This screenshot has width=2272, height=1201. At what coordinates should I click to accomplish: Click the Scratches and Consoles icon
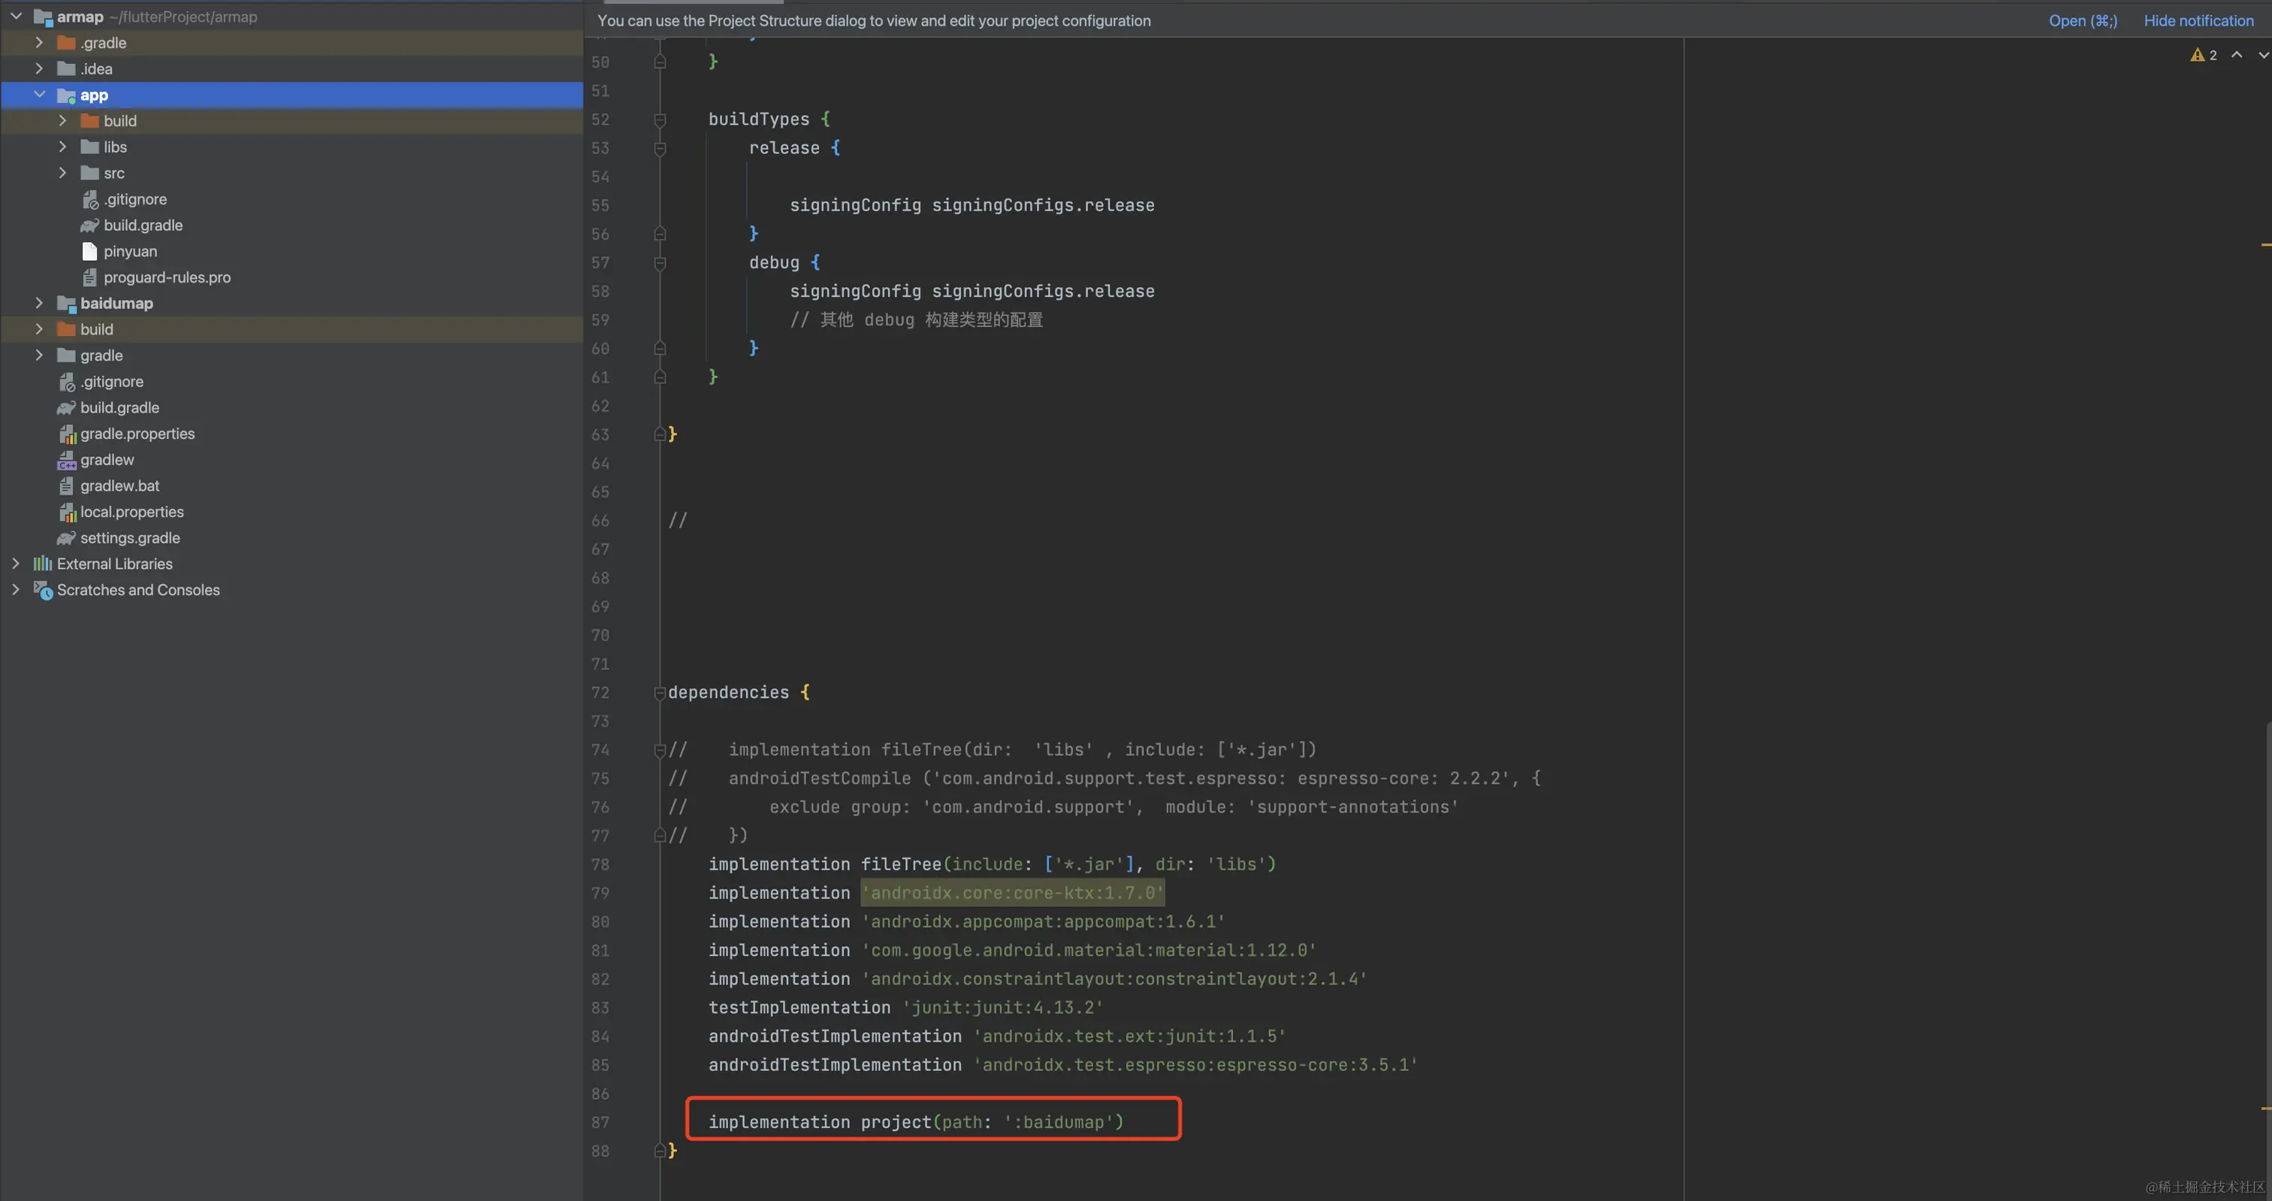tap(42, 590)
